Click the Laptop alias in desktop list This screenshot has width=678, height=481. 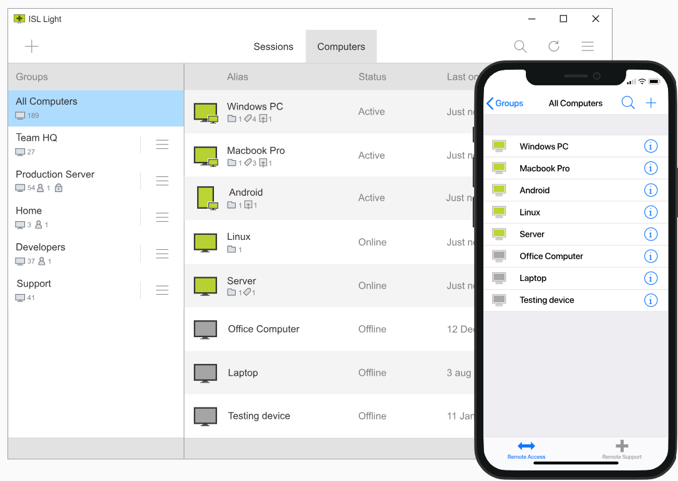pyautogui.click(x=243, y=373)
